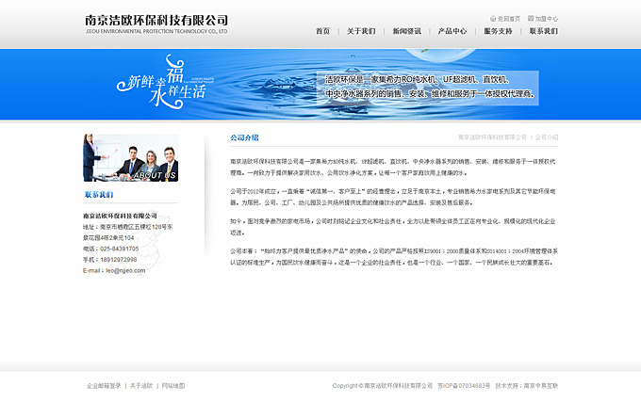
Task: Click the bold company name in sidebar
Action: [x=121, y=216]
